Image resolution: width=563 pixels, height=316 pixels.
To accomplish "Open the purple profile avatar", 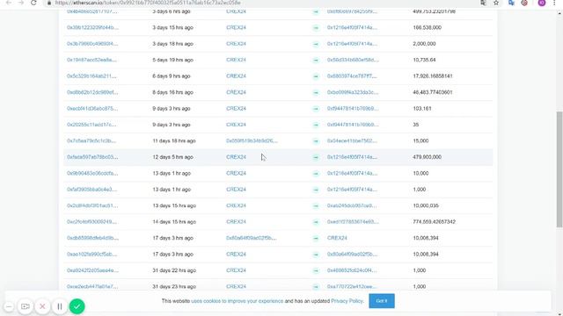I will (542, 3).
